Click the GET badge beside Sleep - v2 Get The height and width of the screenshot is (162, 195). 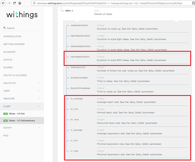coord(6,114)
